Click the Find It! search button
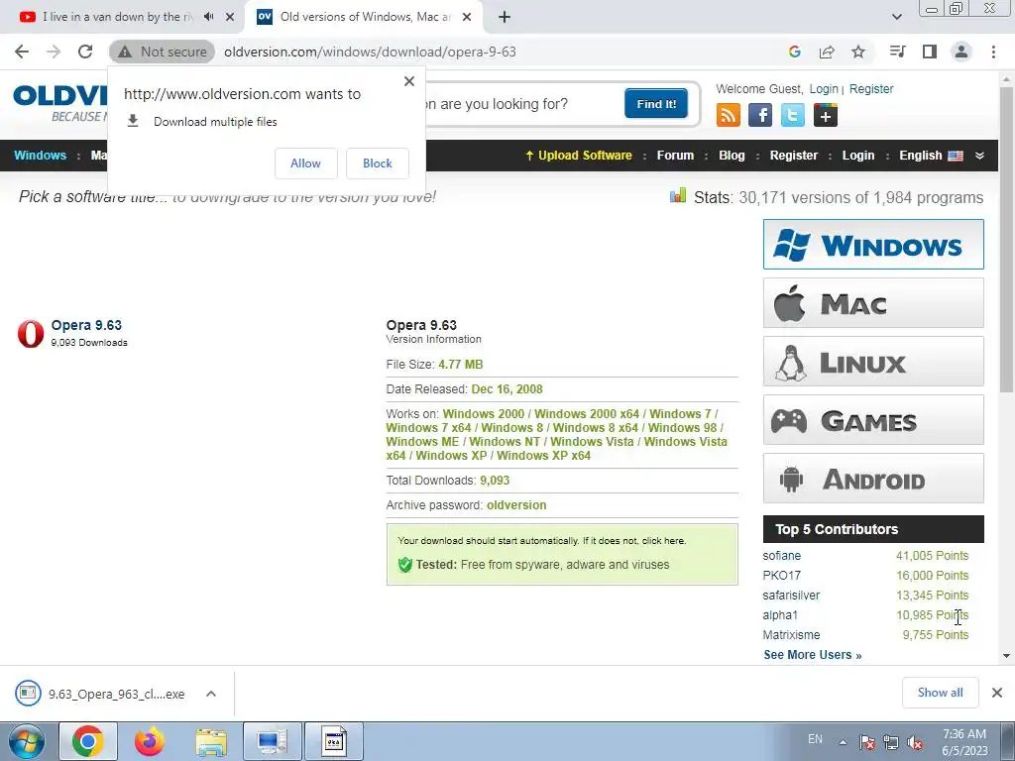 coord(656,103)
